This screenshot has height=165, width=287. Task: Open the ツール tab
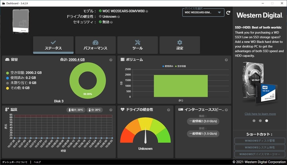click(x=137, y=45)
